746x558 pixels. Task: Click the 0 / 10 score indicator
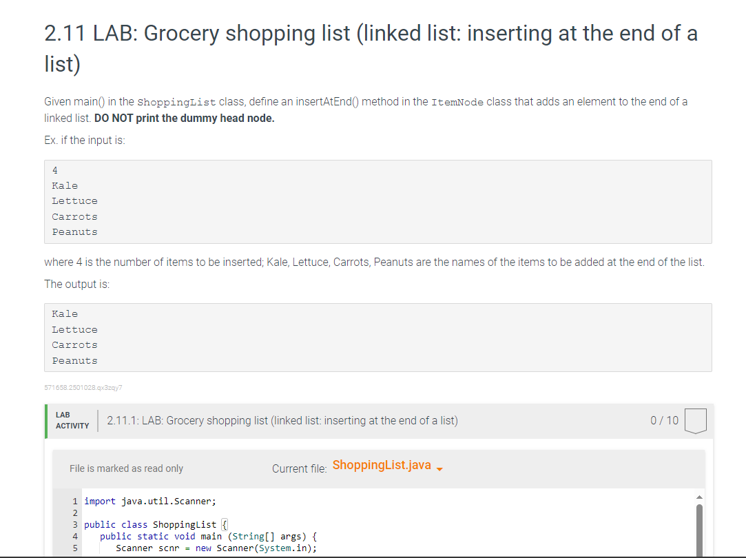[x=663, y=420]
